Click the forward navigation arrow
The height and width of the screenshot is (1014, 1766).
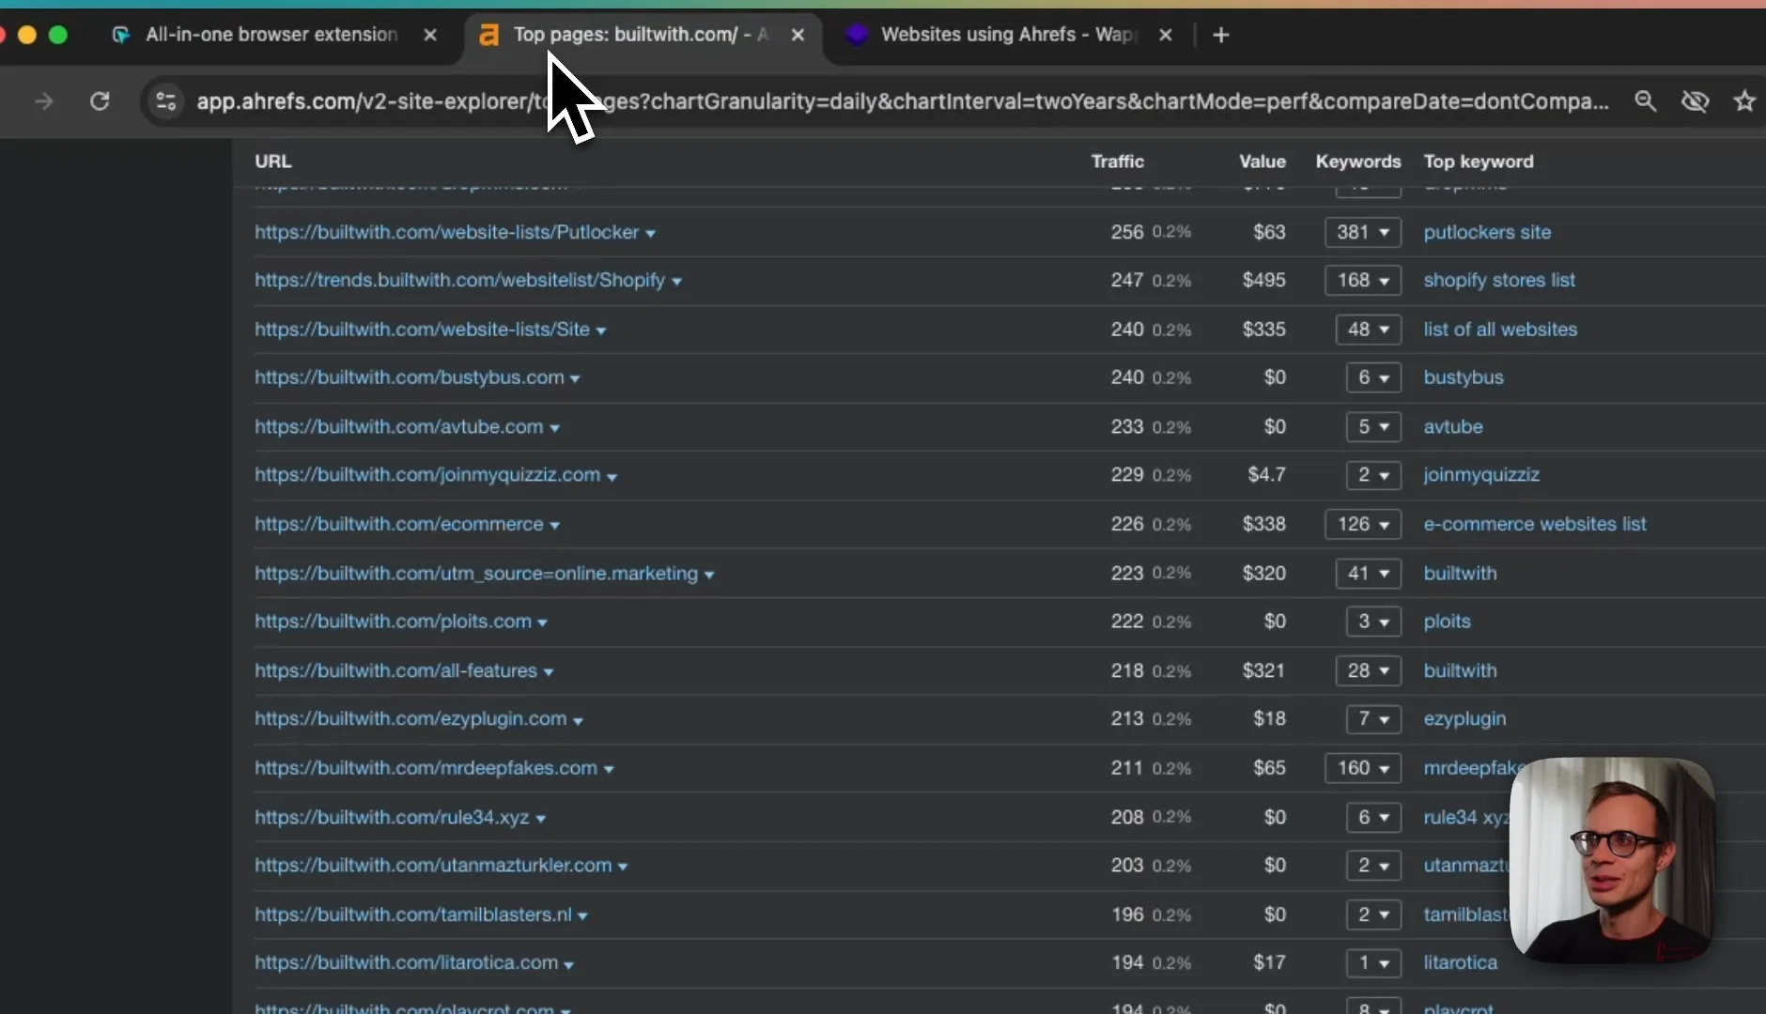pos(43,101)
